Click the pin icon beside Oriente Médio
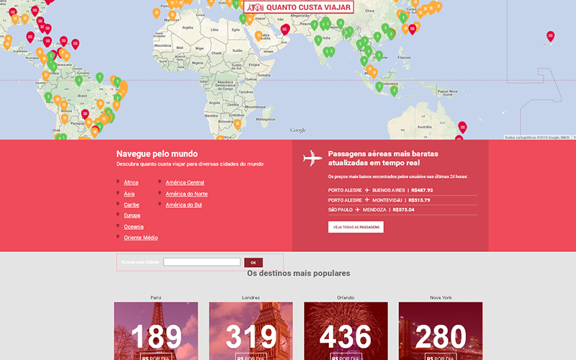 [x=117, y=237]
